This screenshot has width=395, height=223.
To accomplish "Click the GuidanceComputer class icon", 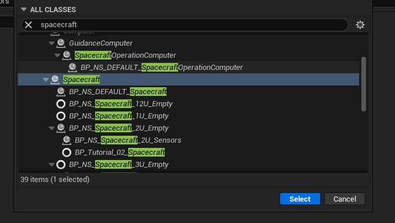I will pos(61,43).
